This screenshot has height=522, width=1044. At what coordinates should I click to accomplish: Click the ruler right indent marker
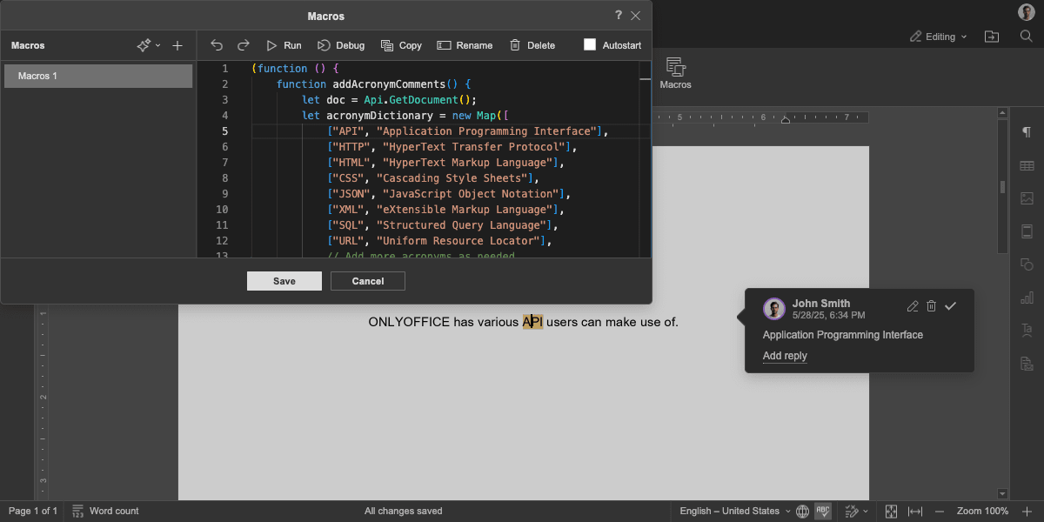(x=786, y=120)
